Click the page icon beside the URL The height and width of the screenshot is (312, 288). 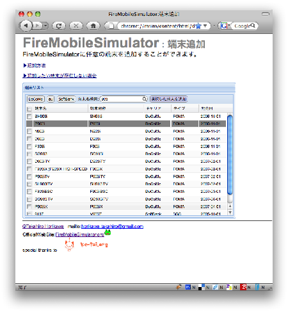(111, 26)
